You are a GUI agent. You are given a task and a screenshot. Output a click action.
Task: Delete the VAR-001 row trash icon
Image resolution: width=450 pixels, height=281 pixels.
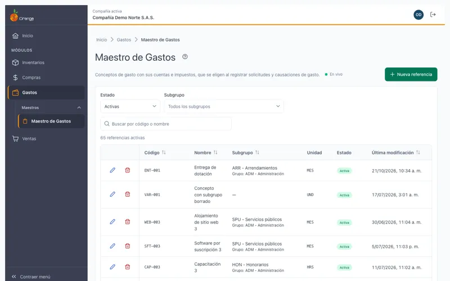(x=128, y=194)
